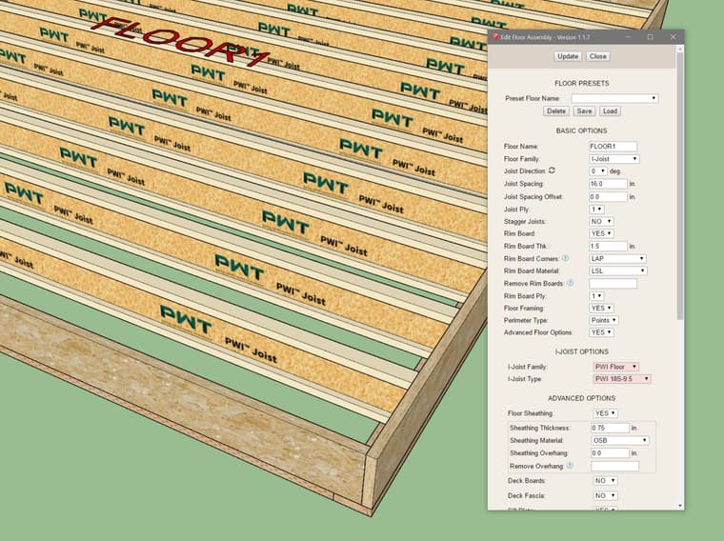Minimize the Edit Floor Assembly window

point(627,37)
